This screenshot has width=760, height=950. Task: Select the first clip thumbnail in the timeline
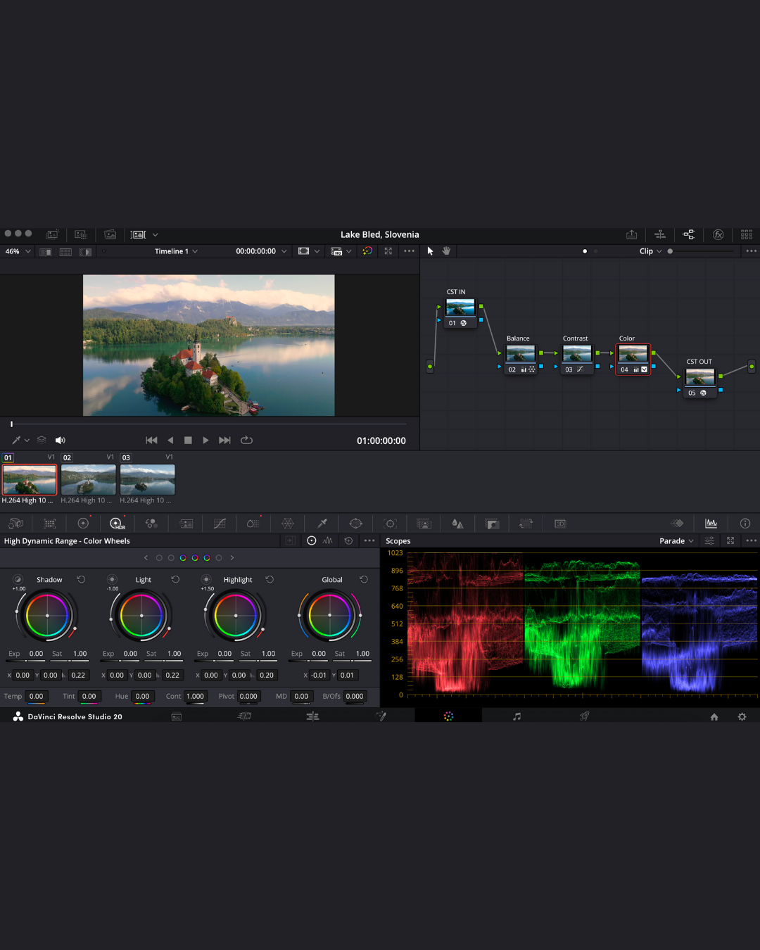(x=29, y=479)
